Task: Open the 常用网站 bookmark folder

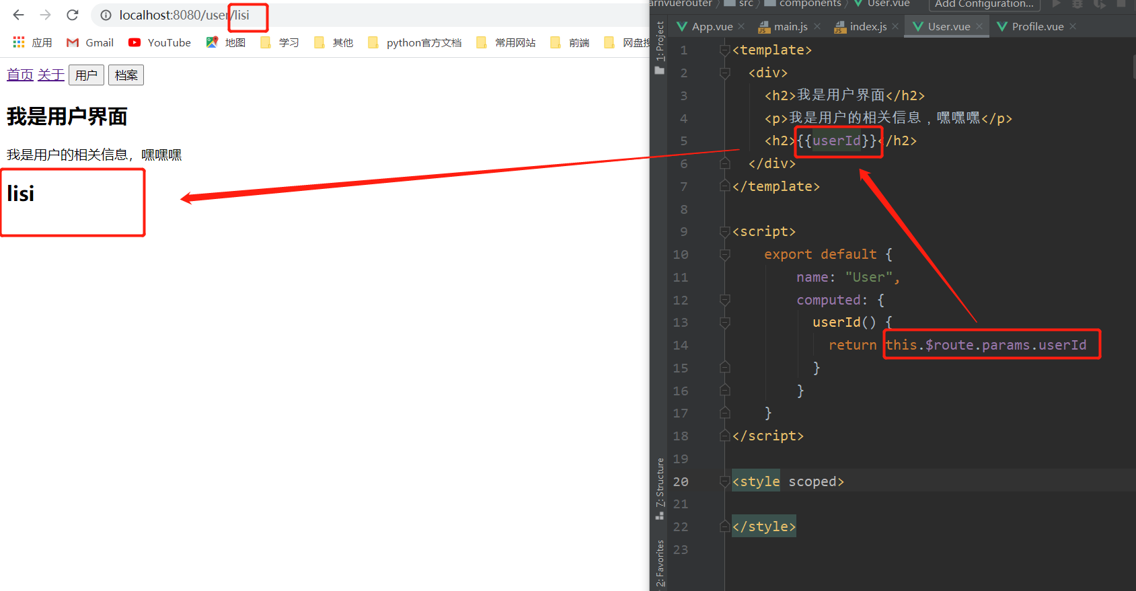Action: [x=506, y=42]
